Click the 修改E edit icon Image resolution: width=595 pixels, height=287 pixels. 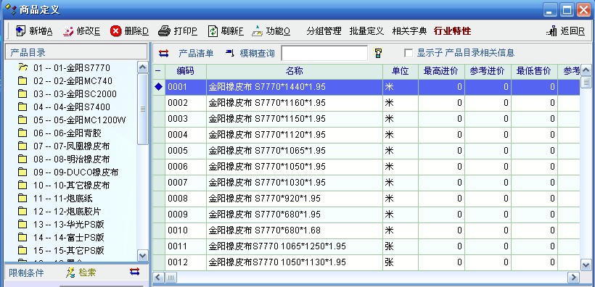(x=68, y=31)
